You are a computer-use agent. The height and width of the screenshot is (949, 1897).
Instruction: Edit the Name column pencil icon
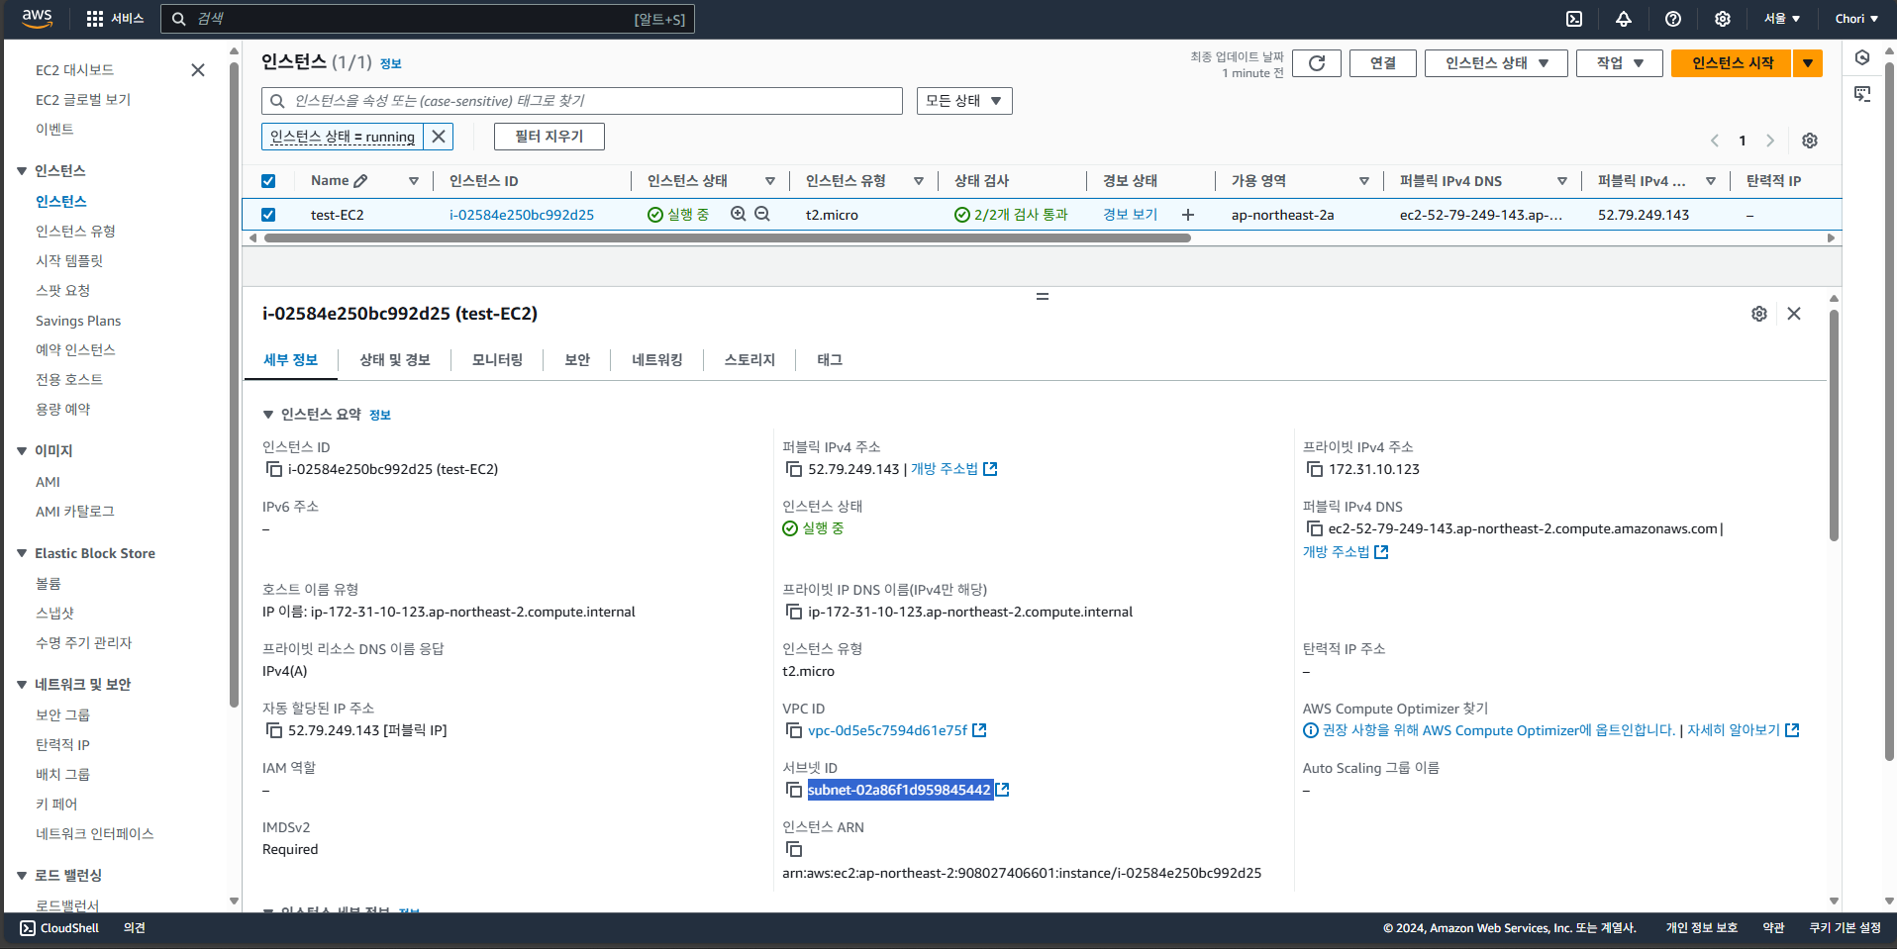pyautogui.click(x=360, y=181)
